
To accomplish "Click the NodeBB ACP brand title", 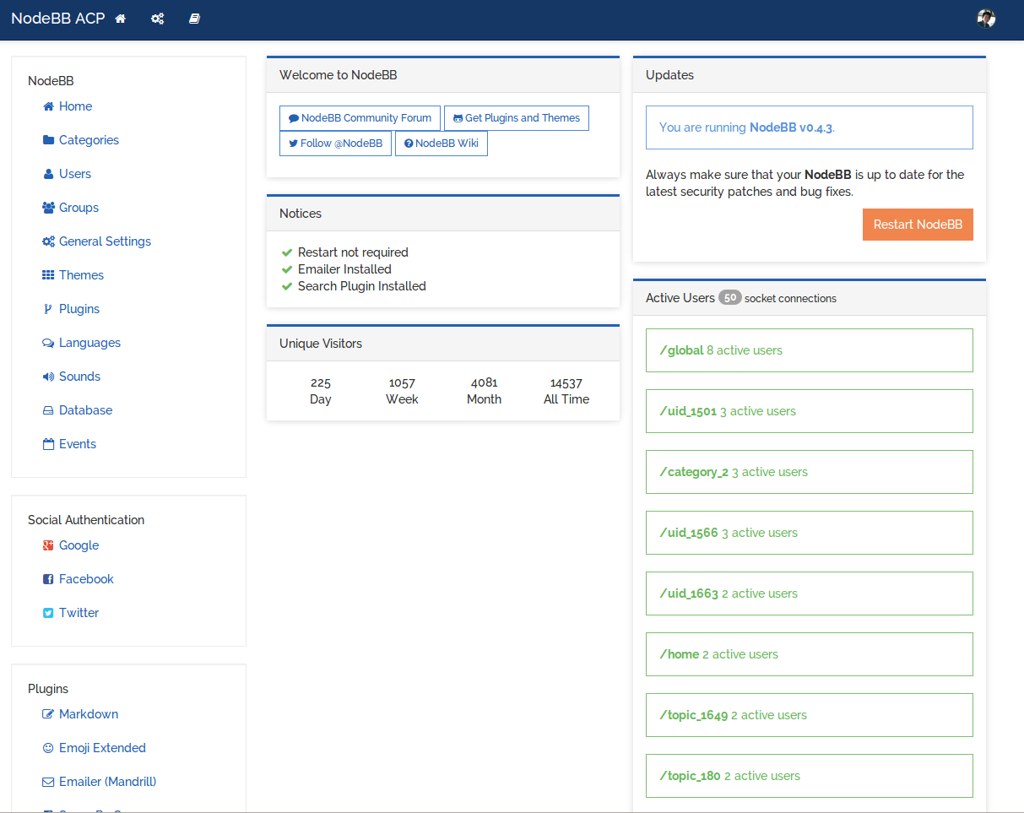I will click(58, 19).
